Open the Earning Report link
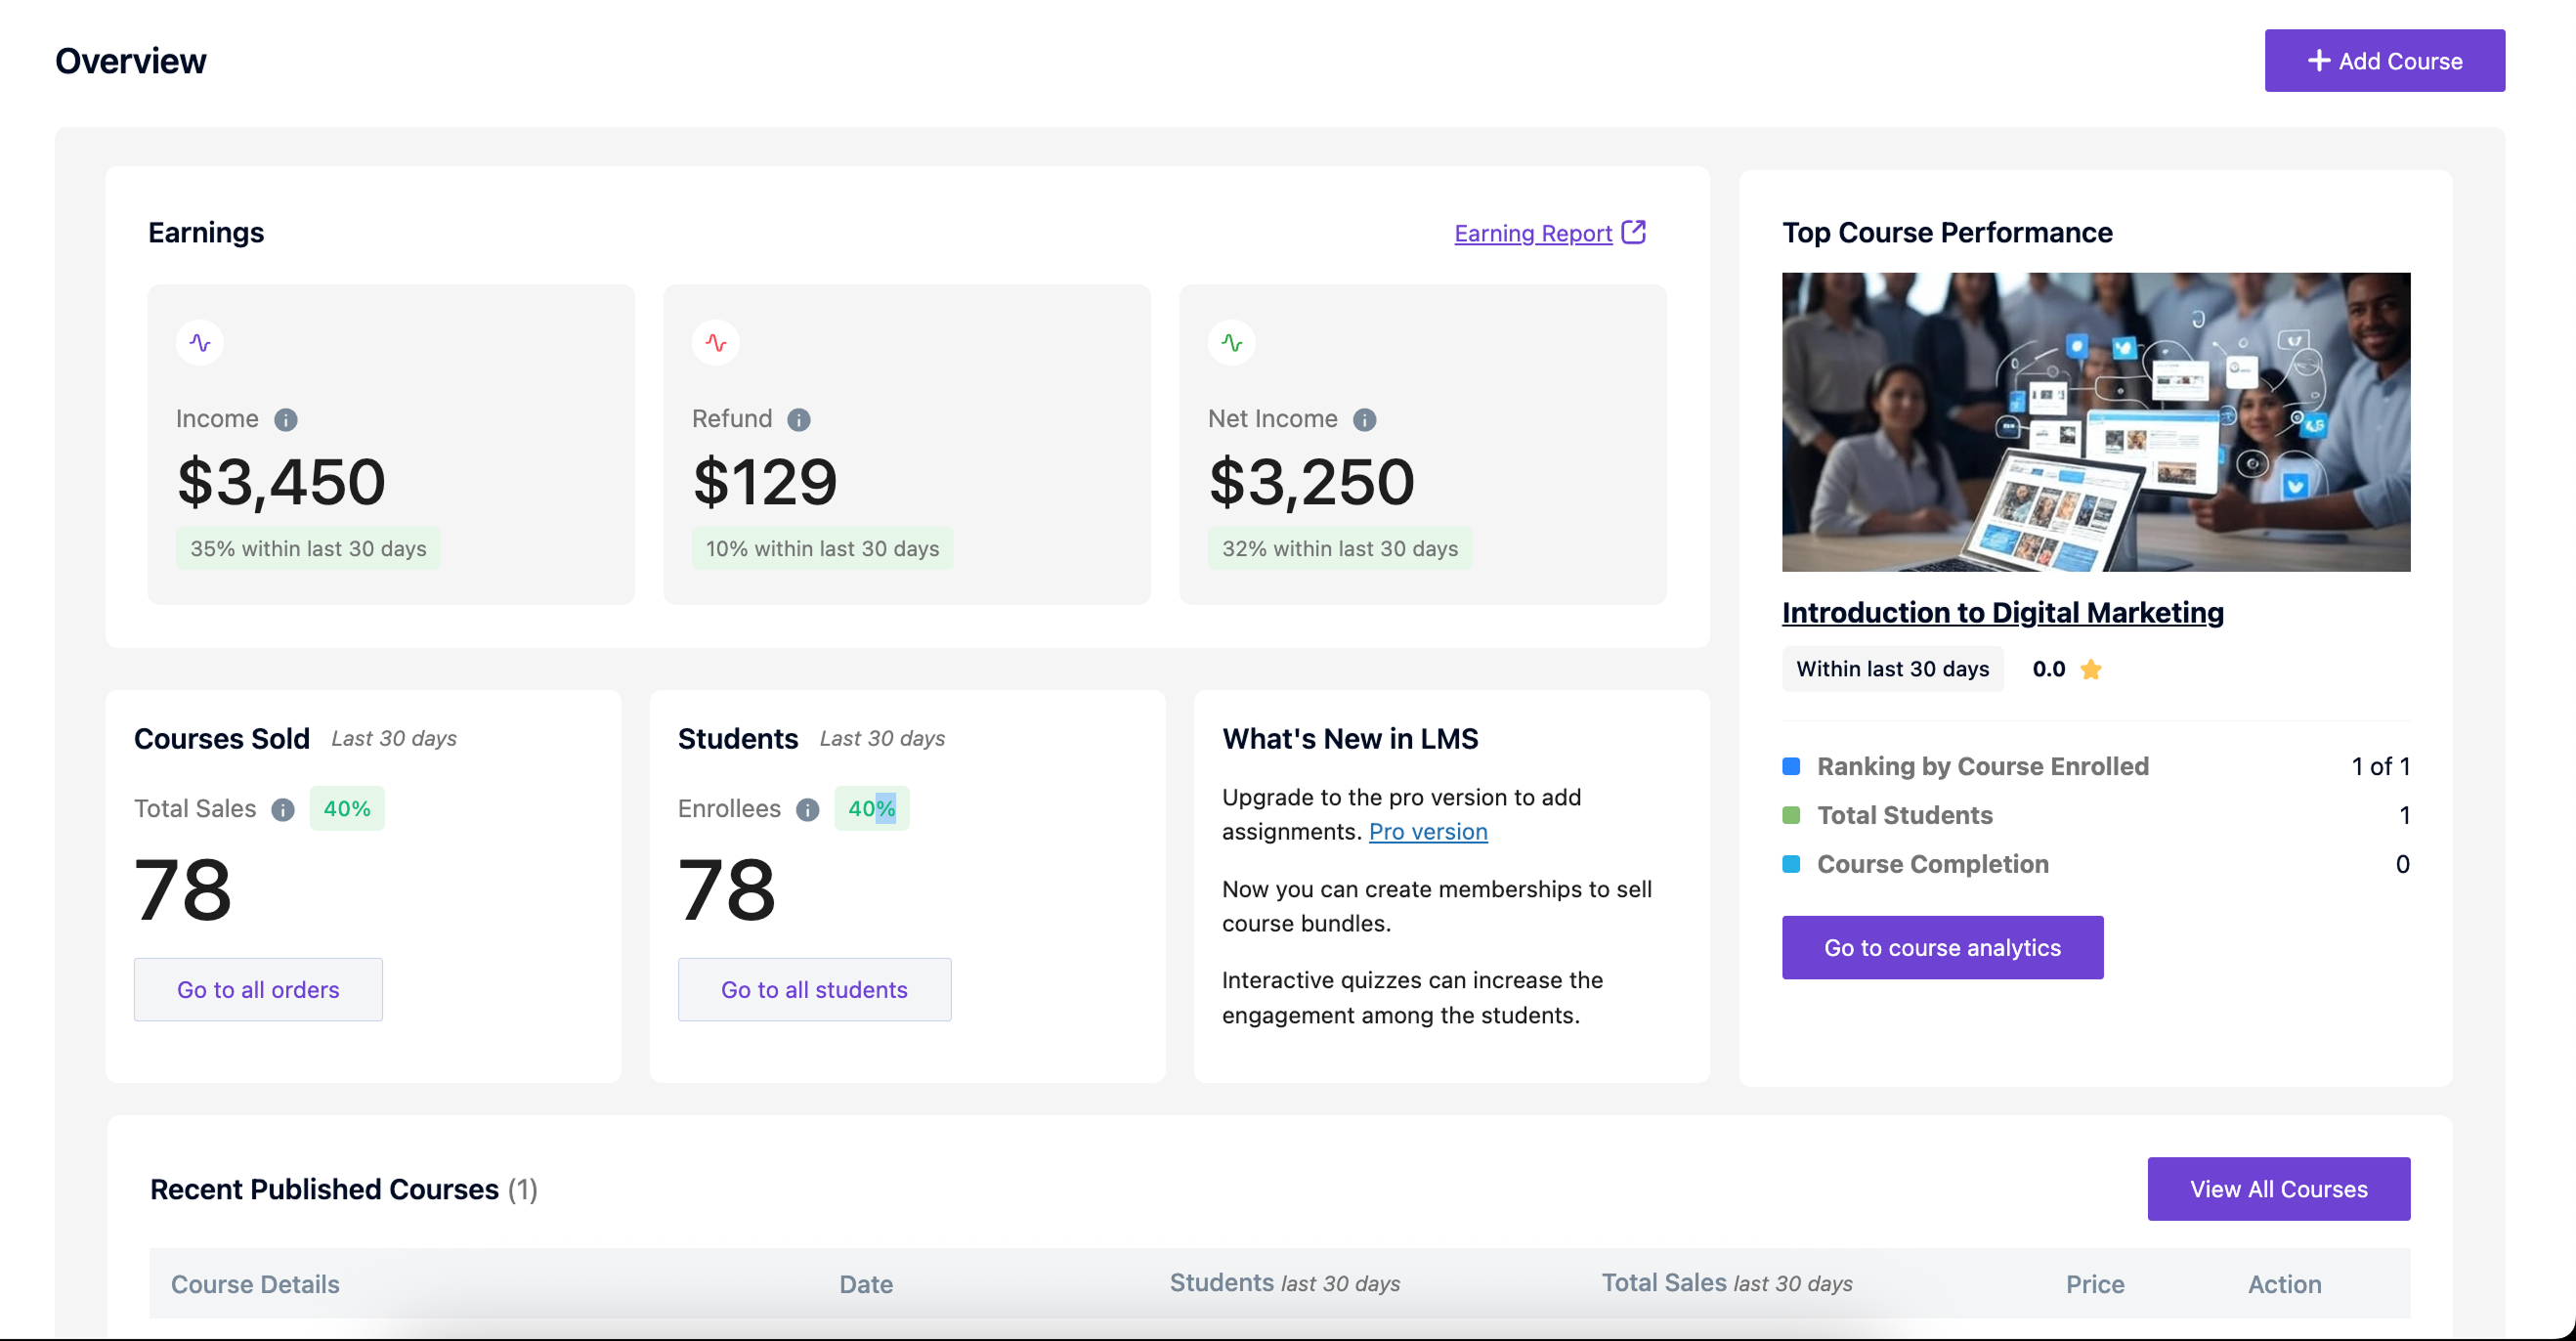The width and height of the screenshot is (2576, 1341). point(1532,233)
